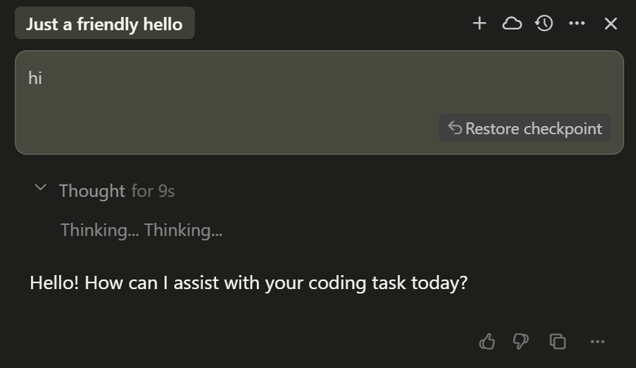Copy the assistant response
636x368 pixels.
click(x=558, y=341)
